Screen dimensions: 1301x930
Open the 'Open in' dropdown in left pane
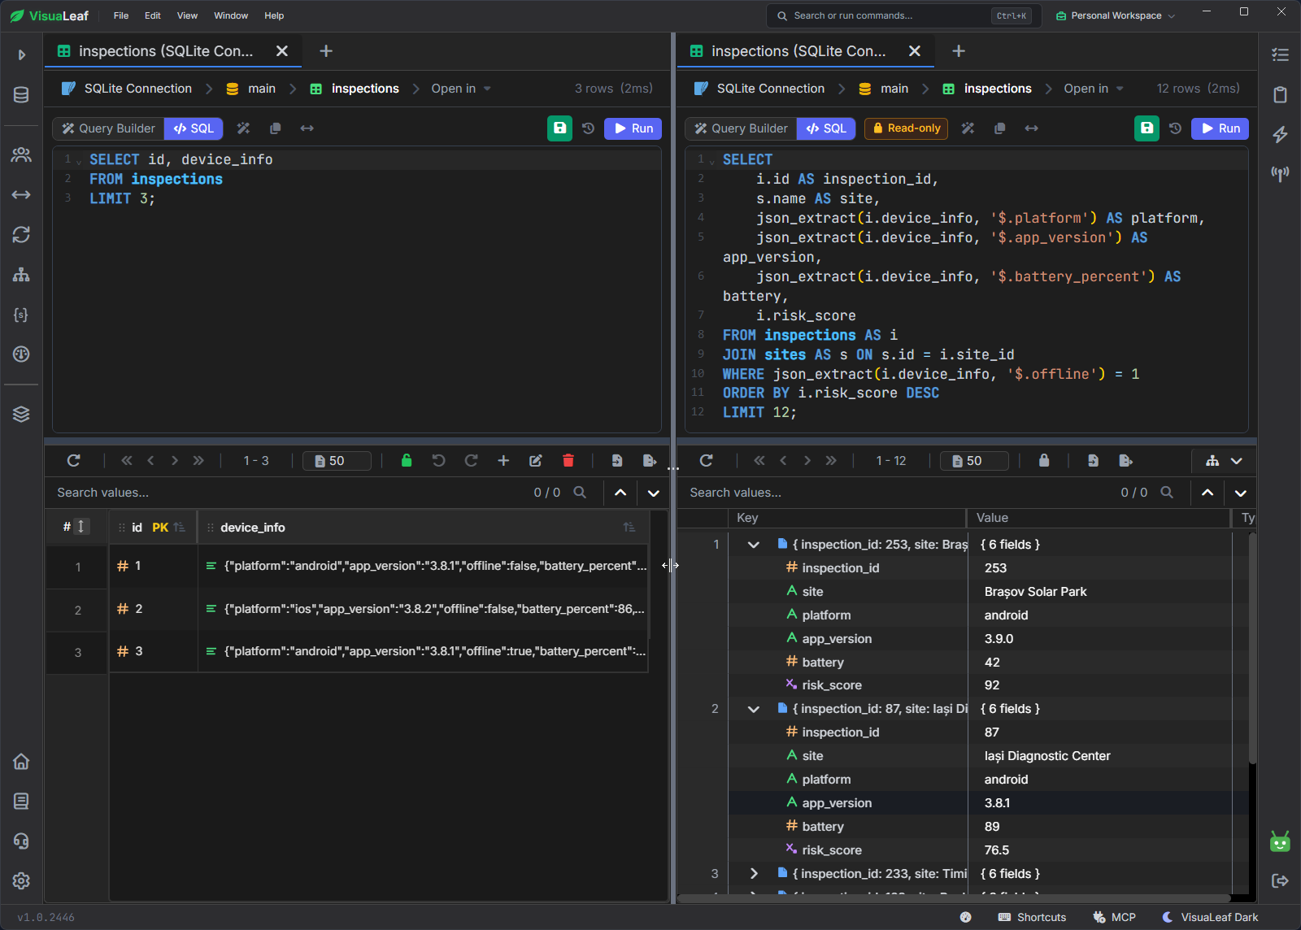point(461,89)
